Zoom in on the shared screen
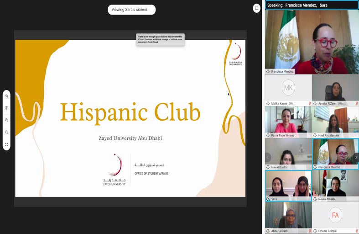The width and height of the screenshot is (359, 234). tap(6, 120)
